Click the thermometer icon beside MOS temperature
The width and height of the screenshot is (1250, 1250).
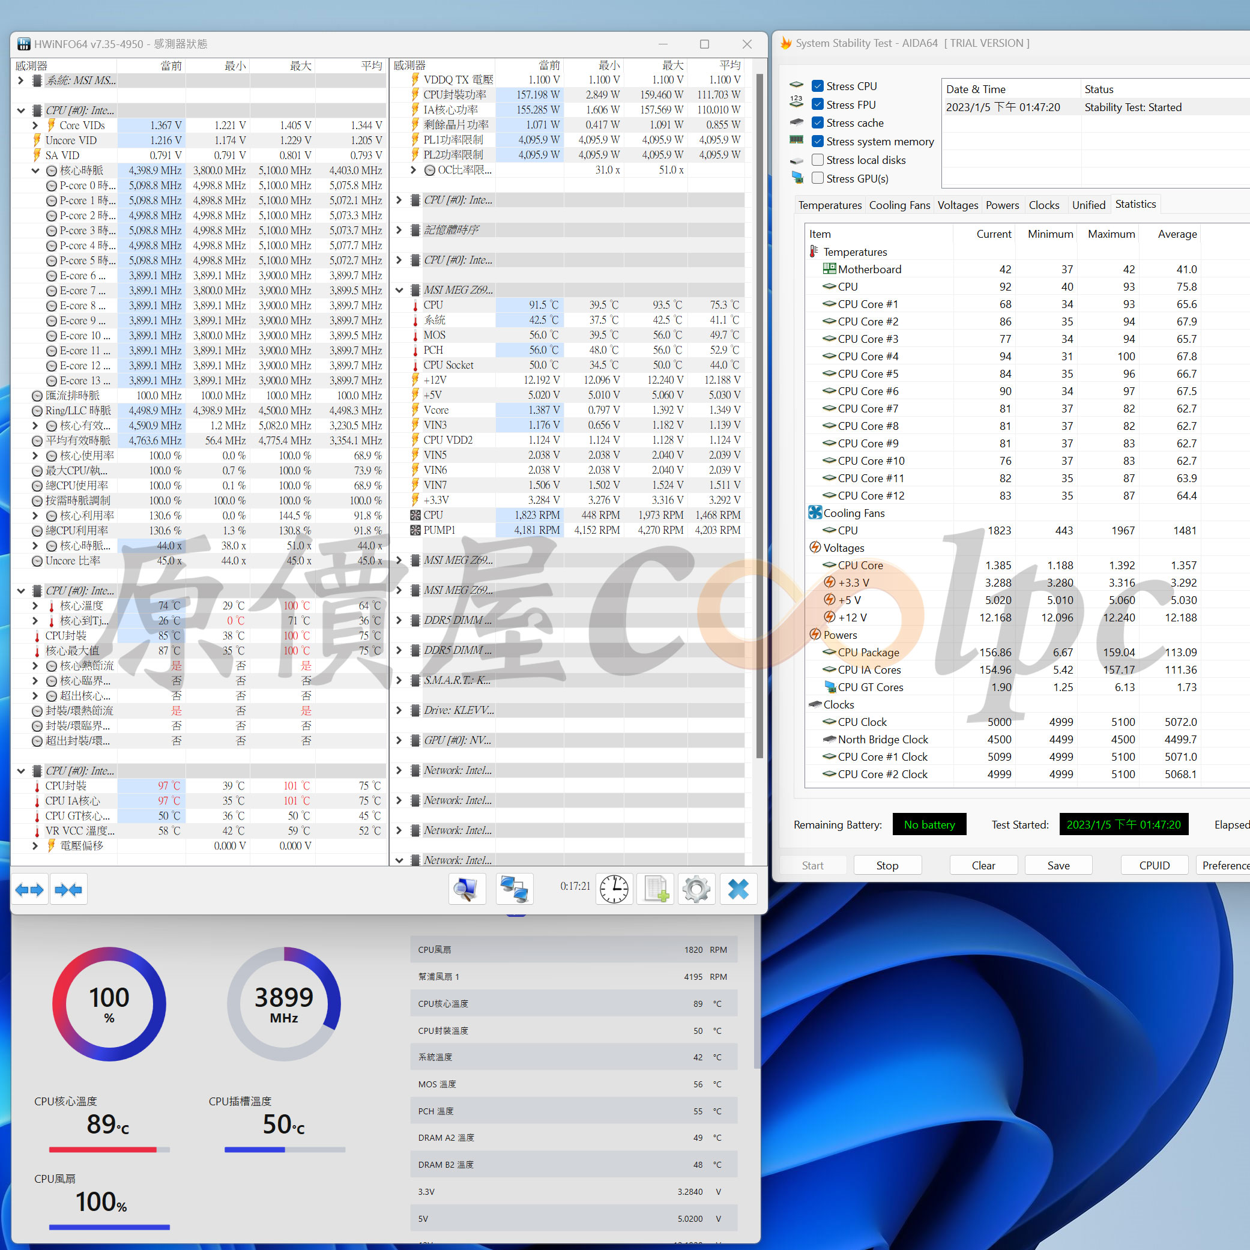pyautogui.click(x=415, y=335)
